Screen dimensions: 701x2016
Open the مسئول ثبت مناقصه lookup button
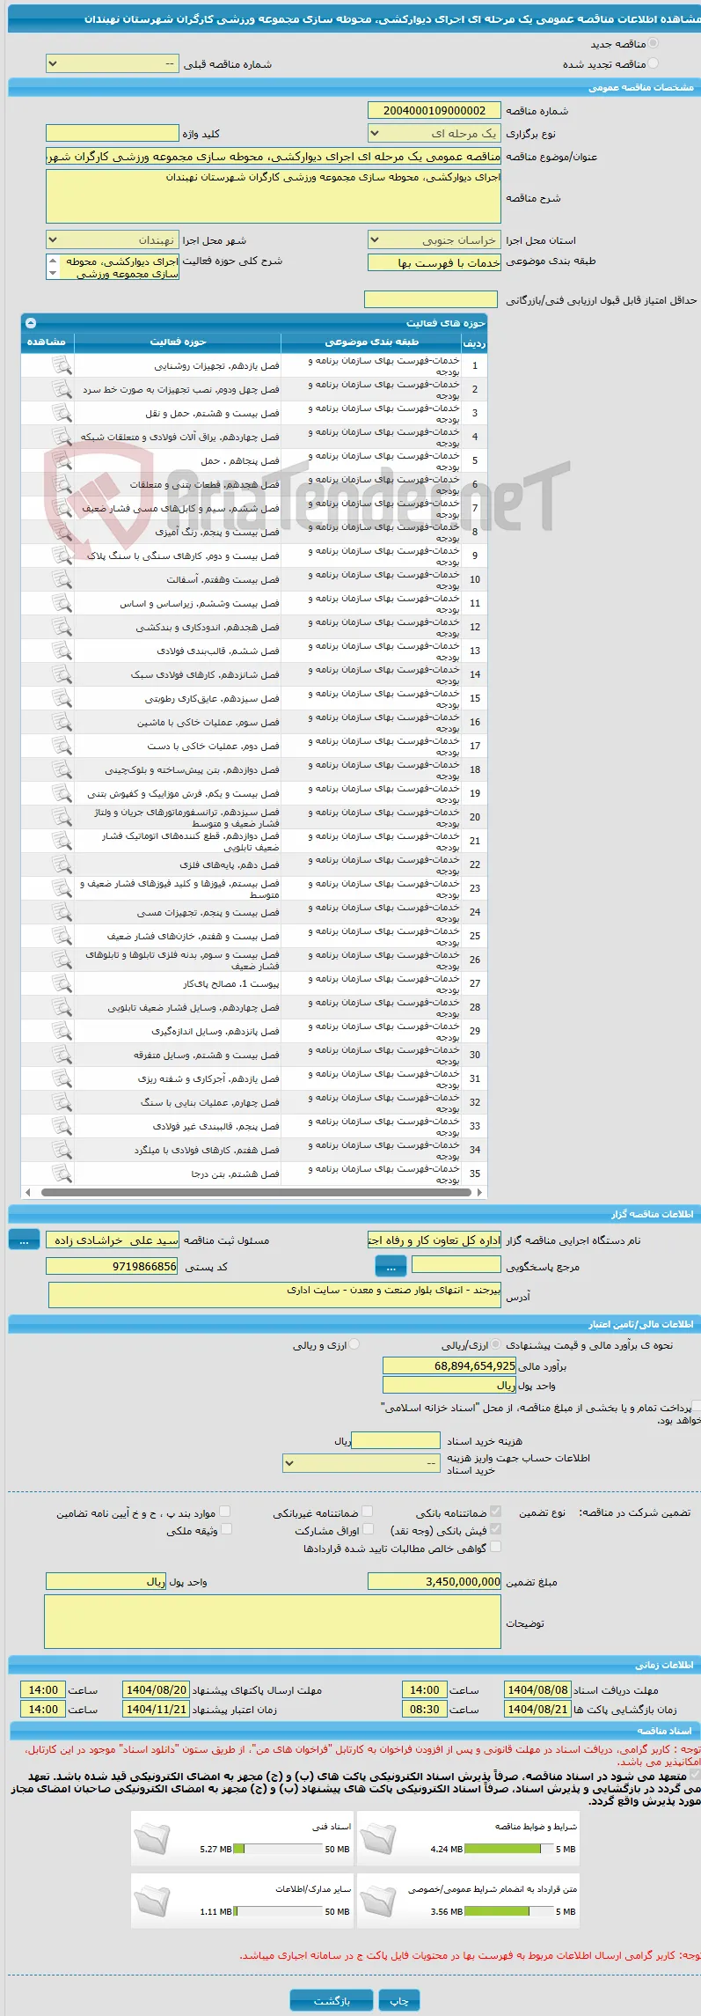24,1240
